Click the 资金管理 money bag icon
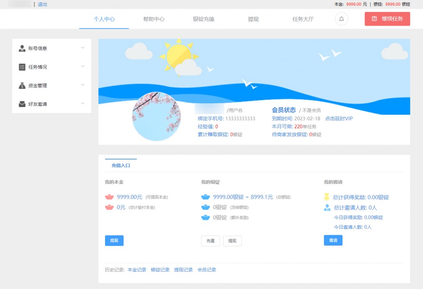 [x=22, y=86]
